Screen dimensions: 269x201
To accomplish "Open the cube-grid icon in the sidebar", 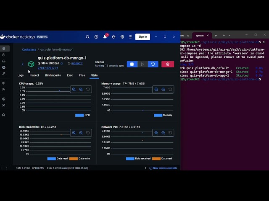I will [4, 83].
